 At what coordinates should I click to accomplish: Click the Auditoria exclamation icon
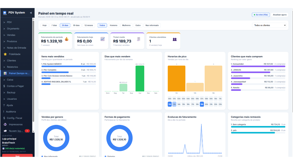(3, 112)
